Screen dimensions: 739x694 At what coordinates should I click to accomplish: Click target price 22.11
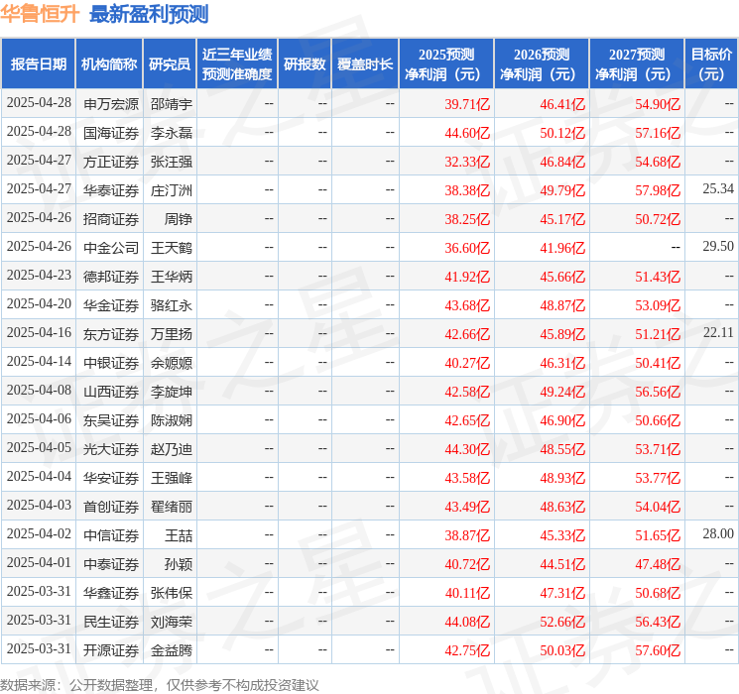718,333
